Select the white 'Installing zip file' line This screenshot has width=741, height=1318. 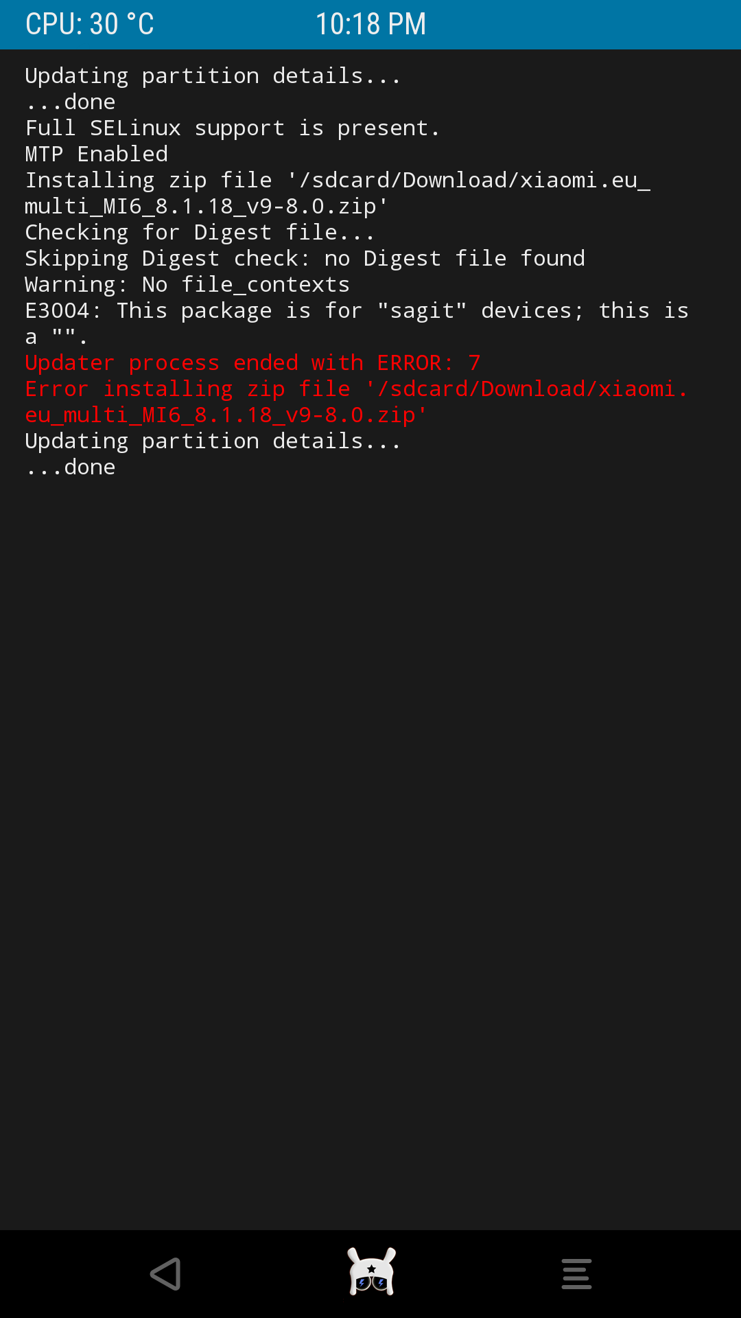point(338,180)
